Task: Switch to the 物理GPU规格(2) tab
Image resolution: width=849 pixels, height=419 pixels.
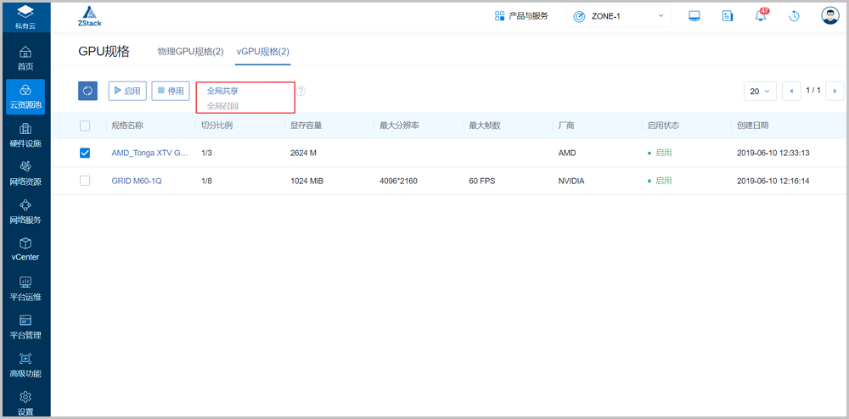Action: click(x=190, y=52)
